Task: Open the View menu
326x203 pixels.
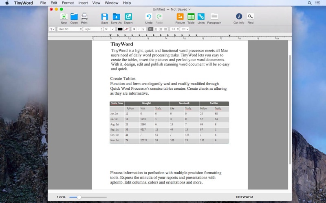Action: pos(96,3)
